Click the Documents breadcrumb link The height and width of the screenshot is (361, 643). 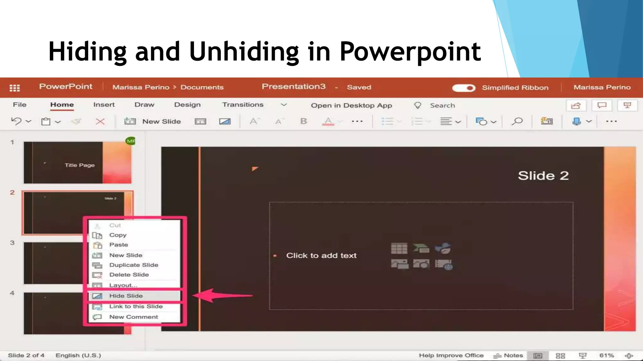tap(202, 87)
